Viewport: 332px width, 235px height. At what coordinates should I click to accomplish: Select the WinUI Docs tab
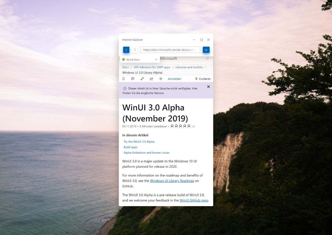coord(140,60)
